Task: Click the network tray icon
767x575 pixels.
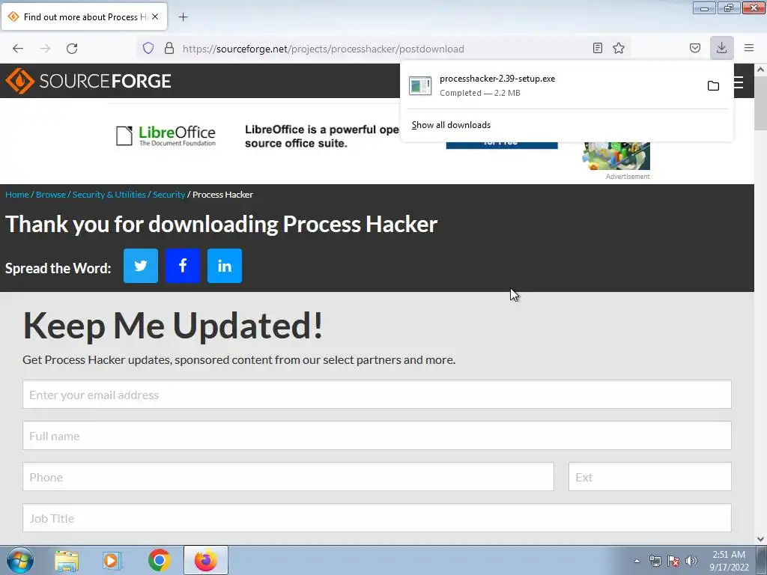Action: coord(655,561)
